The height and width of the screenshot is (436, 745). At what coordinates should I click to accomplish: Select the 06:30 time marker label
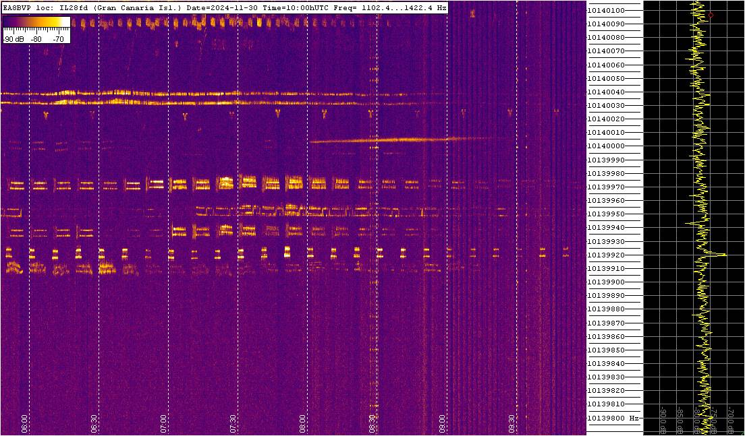(x=94, y=424)
